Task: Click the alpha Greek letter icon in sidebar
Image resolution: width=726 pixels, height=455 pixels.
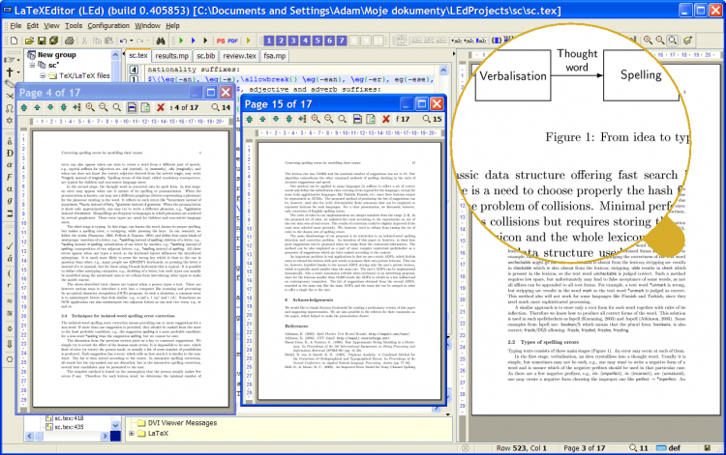Action: coord(10,165)
